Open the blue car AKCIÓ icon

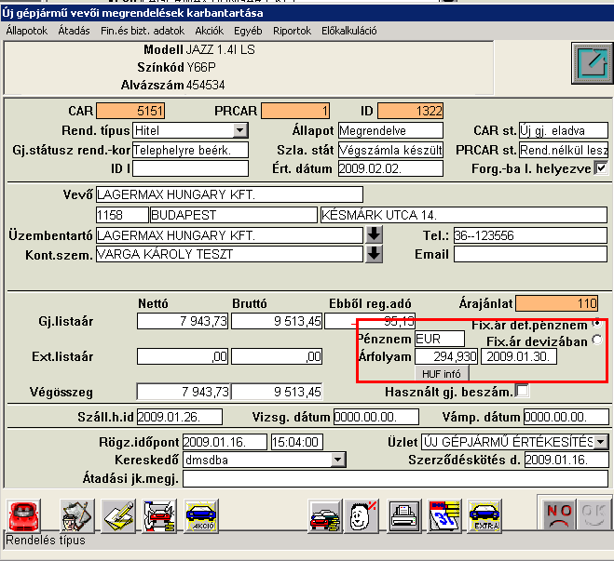pos(201,515)
